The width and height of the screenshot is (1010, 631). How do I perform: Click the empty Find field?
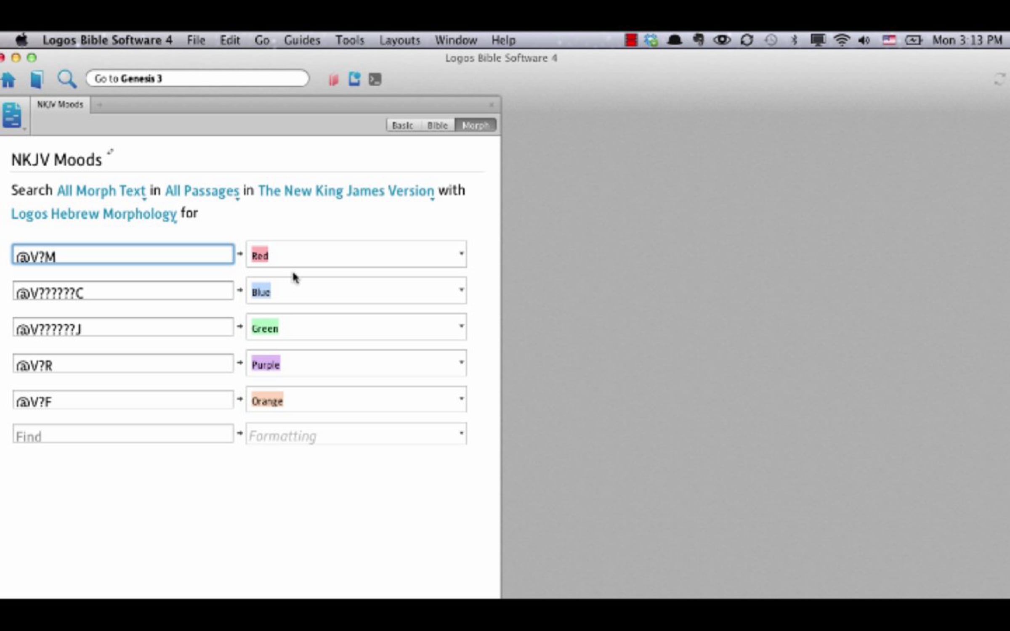point(123,434)
